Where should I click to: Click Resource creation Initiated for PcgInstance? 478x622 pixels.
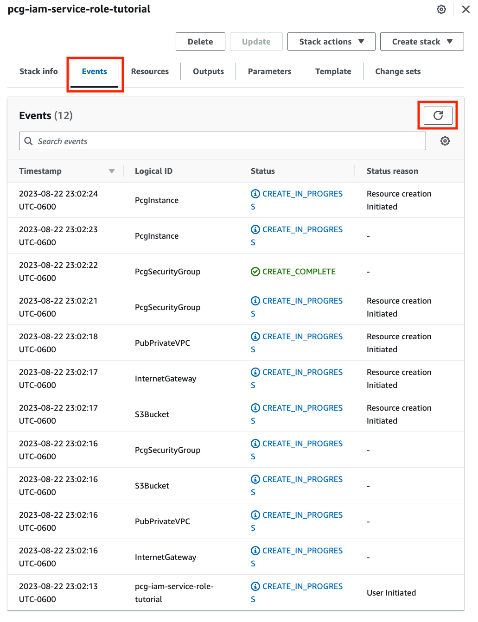pos(399,200)
